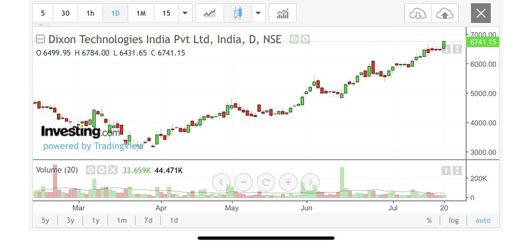Toggle Dixon series visibility eye icon
This screenshot has height=245, width=532.
(x=294, y=39)
